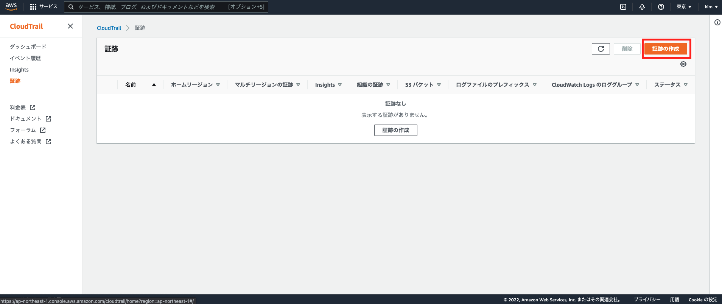Viewport: 722px width, 304px height.
Task: Open Cookie の設定 footer link
Action: click(x=703, y=299)
